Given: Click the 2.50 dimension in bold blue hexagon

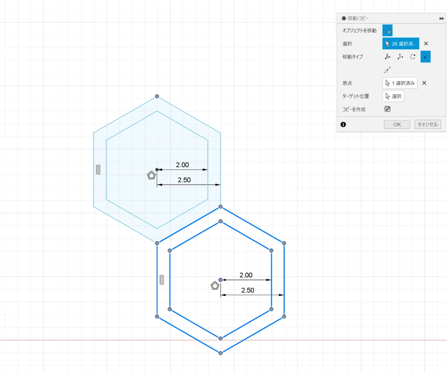Looking at the screenshot, I should tap(248, 290).
